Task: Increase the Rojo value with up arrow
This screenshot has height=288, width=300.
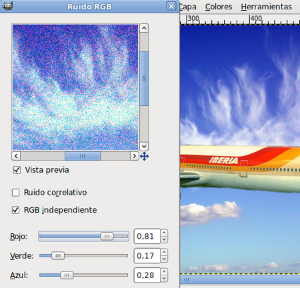Action: (x=164, y=233)
